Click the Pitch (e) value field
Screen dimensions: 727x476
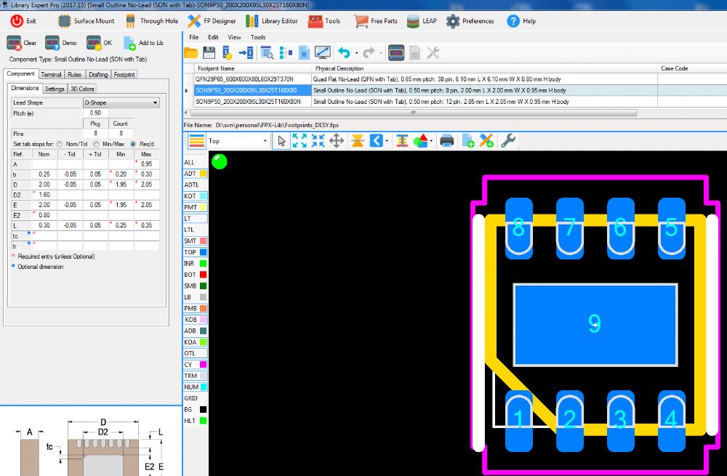(x=95, y=113)
